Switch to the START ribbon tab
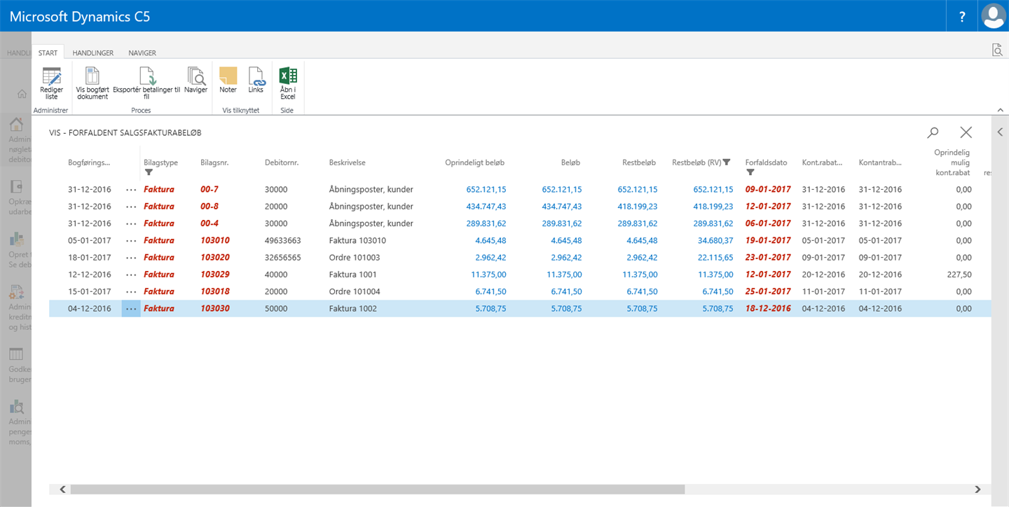The image size is (1009, 507). coord(48,53)
